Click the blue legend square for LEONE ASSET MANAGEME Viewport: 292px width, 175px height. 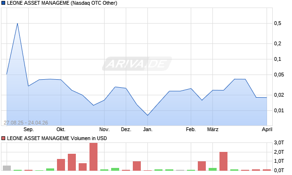coord(3,3)
